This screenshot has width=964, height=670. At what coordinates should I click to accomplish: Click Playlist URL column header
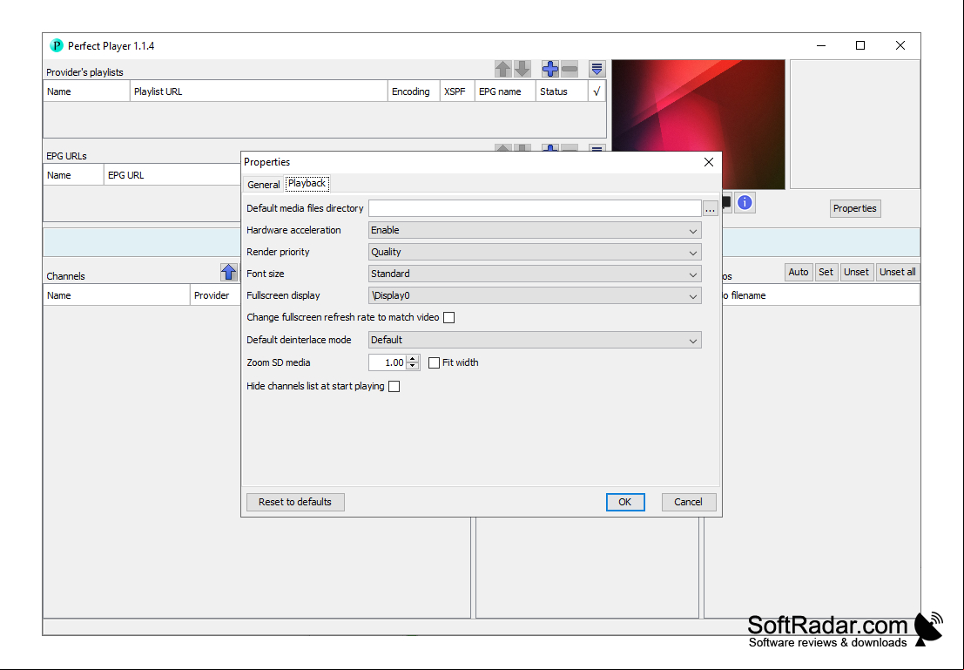click(x=259, y=91)
